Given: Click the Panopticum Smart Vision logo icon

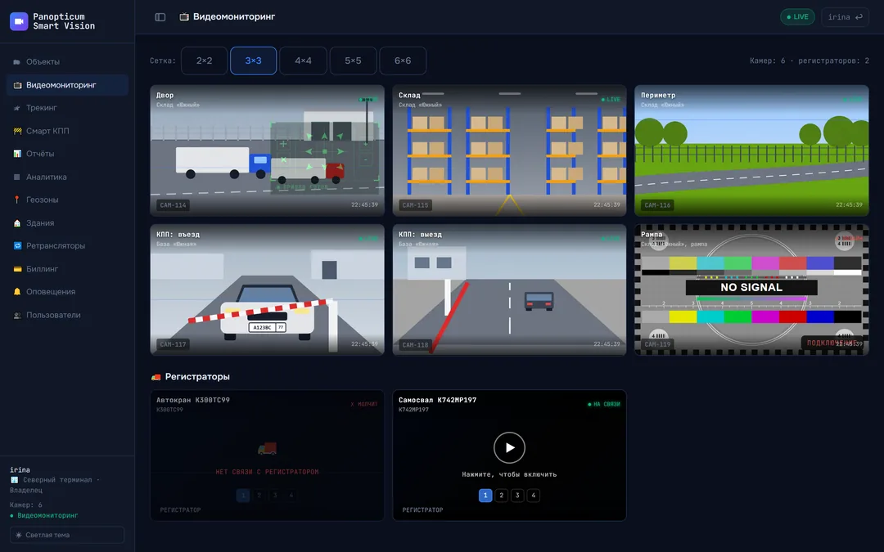Looking at the screenshot, I should click(19, 21).
